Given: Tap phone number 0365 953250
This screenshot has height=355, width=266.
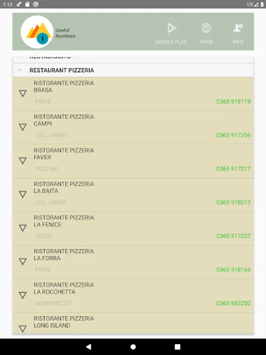Looking at the screenshot, I should pyautogui.click(x=233, y=303).
